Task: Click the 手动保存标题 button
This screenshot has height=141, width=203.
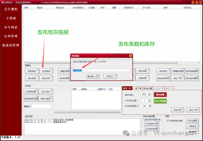Action: pyautogui.click(x=152, y=129)
